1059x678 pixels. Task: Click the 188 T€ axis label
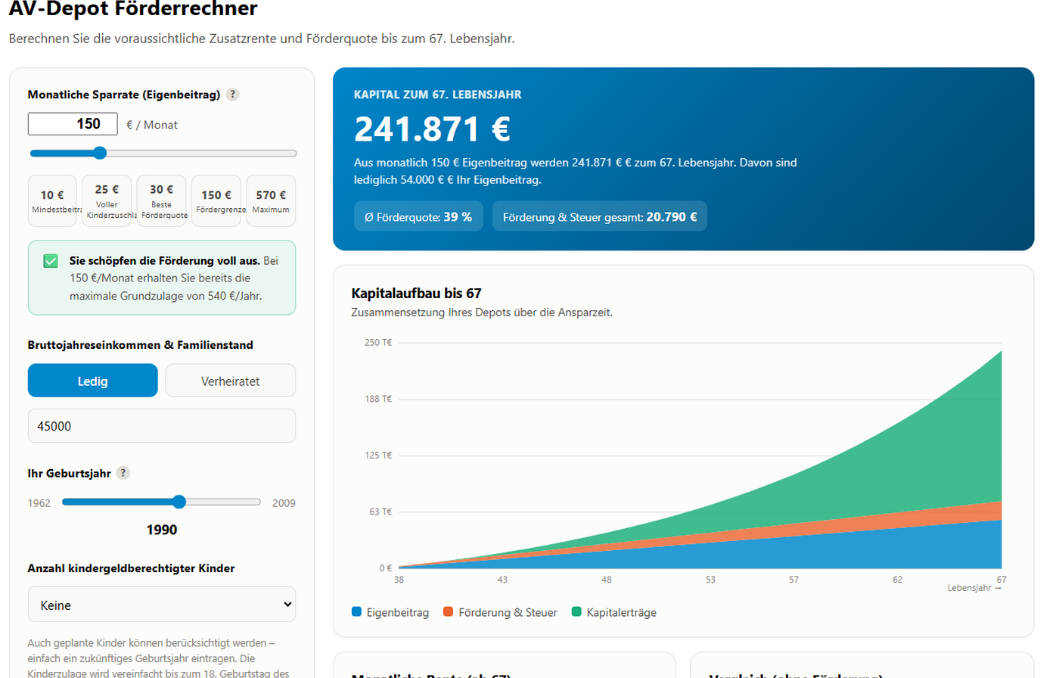(378, 399)
